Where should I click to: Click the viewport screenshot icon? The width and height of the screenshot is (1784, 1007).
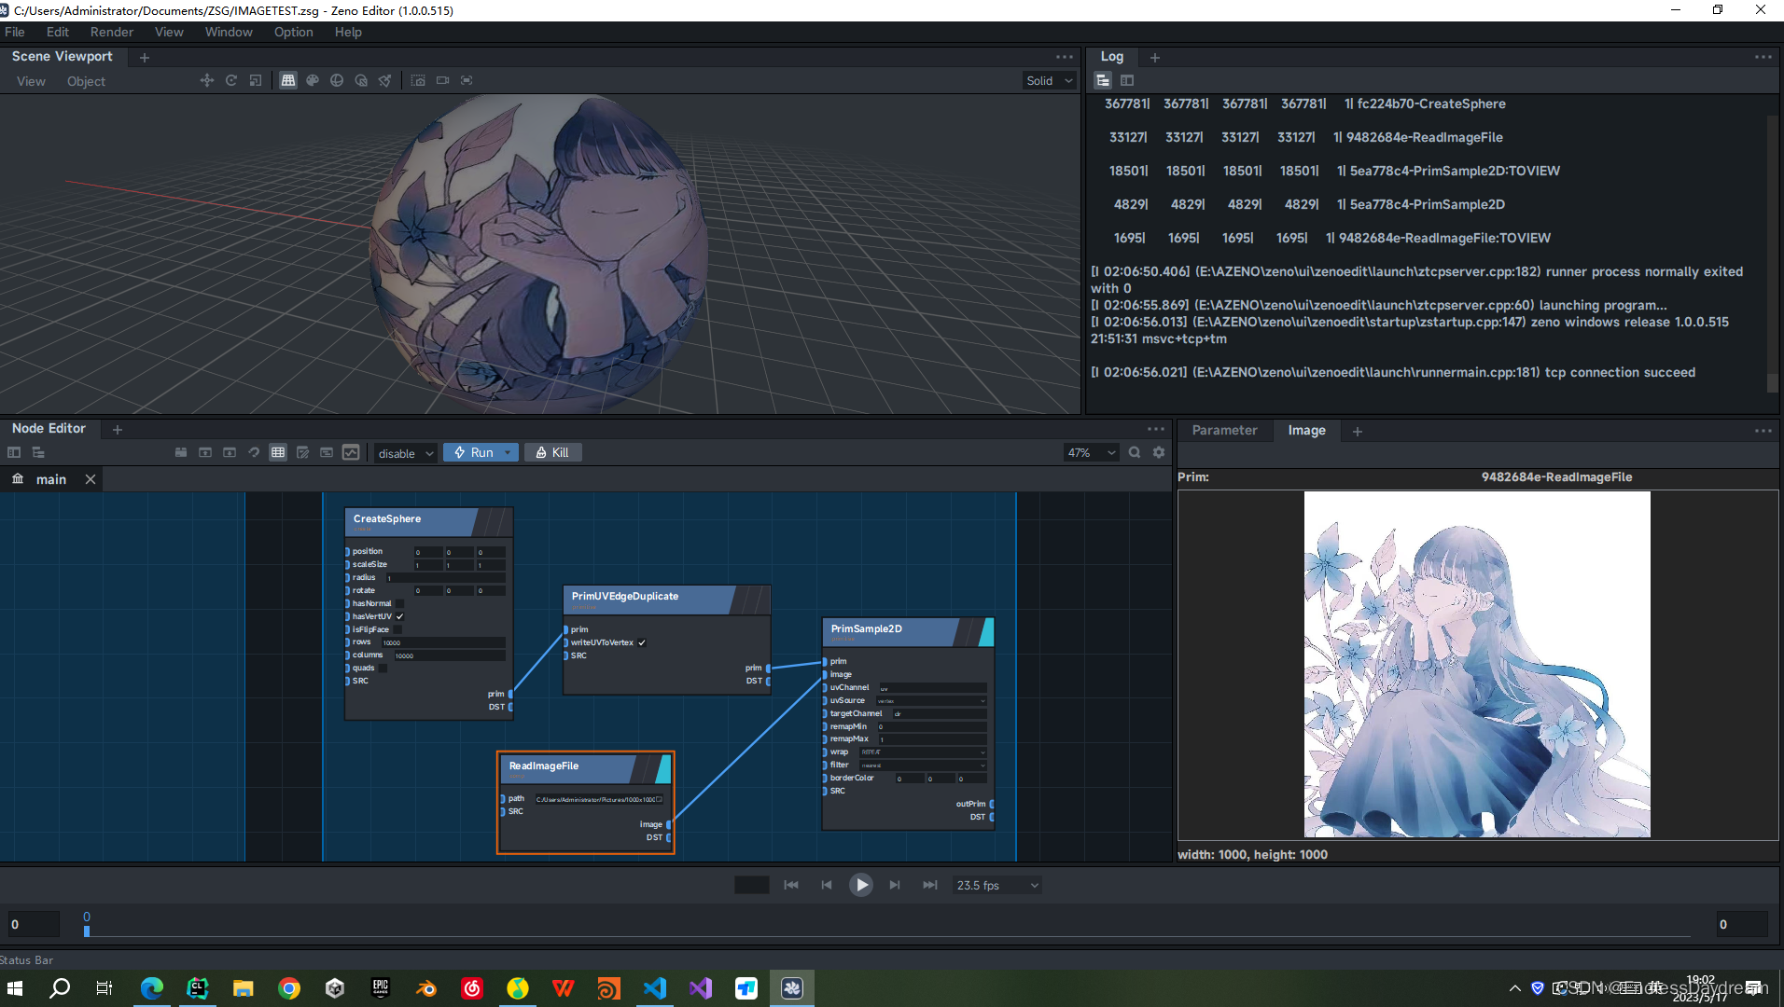(418, 80)
